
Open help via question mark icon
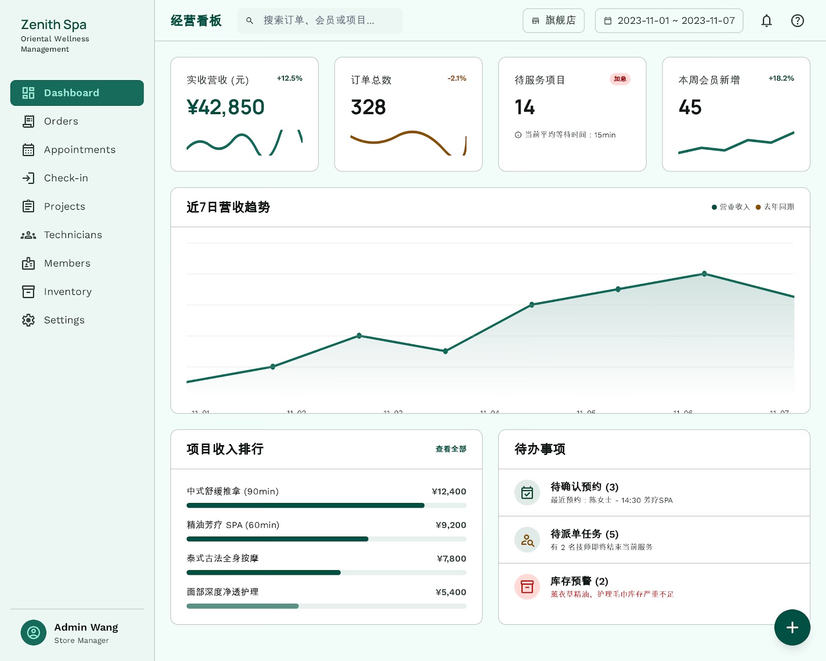pyautogui.click(x=798, y=21)
